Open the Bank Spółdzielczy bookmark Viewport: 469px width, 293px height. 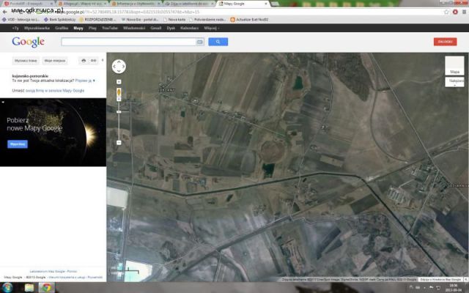[x=60, y=20]
